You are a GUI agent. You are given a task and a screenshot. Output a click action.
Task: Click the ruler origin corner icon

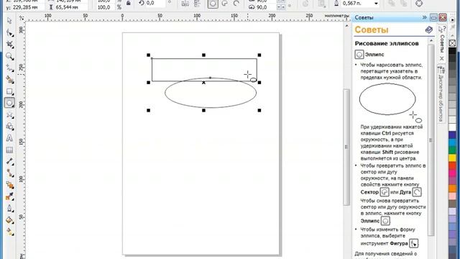tap(22, 18)
